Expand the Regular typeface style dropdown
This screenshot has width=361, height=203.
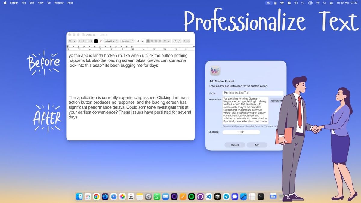point(127,41)
